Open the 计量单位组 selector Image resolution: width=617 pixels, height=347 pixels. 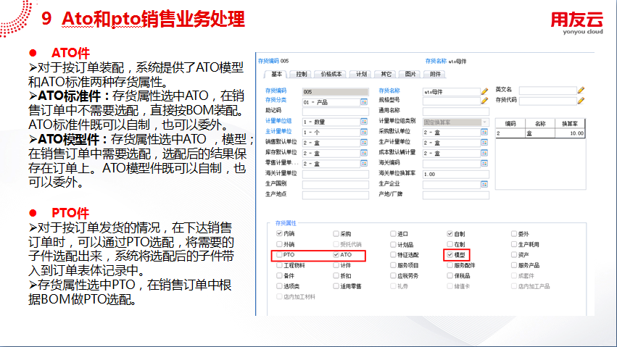point(364,122)
